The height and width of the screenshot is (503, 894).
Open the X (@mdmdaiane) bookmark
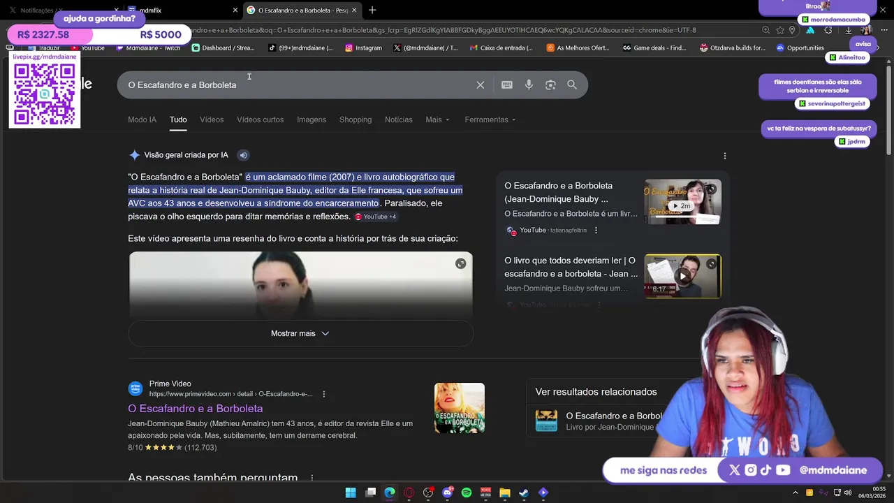[425, 48]
